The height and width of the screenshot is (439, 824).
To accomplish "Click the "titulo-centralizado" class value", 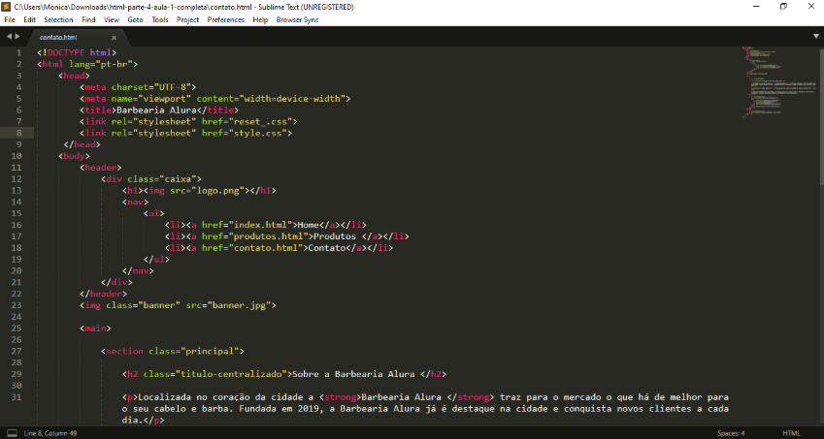I will tap(231, 374).
